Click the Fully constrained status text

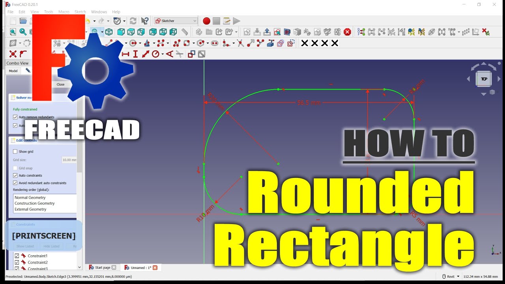click(25, 109)
